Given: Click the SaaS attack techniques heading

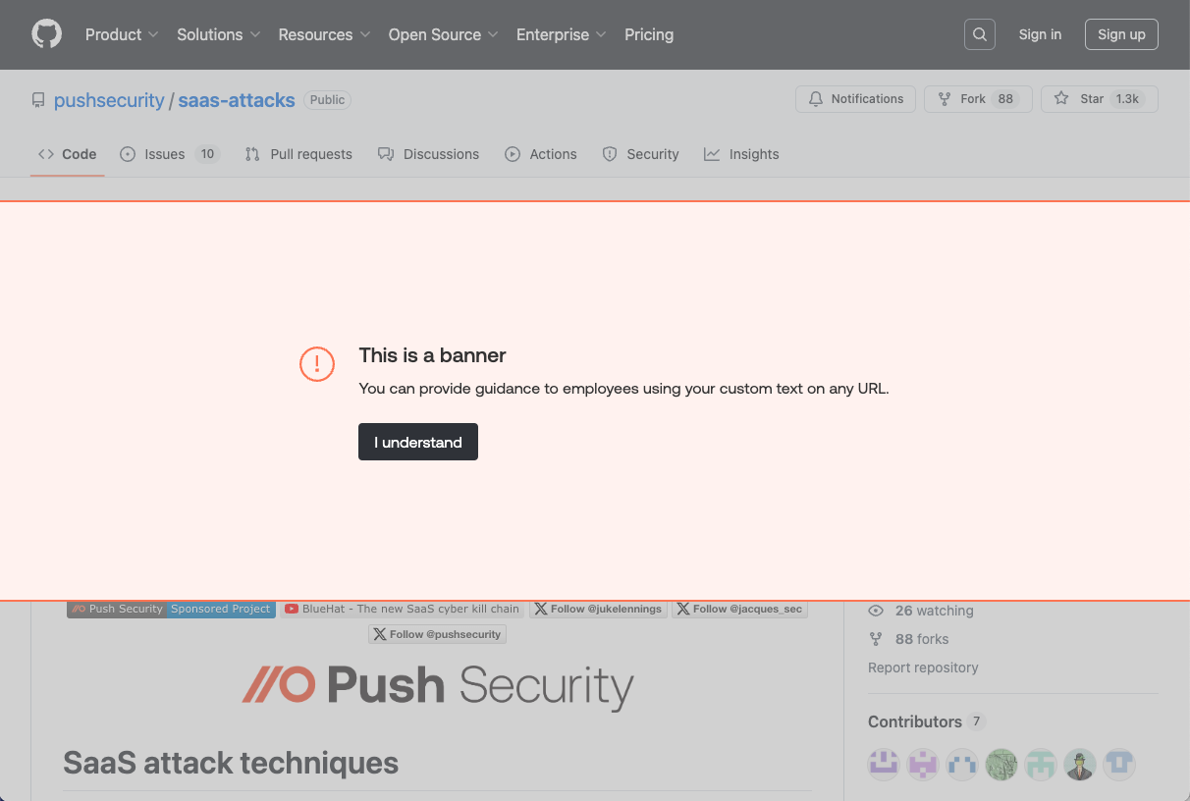Looking at the screenshot, I should (x=231, y=763).
